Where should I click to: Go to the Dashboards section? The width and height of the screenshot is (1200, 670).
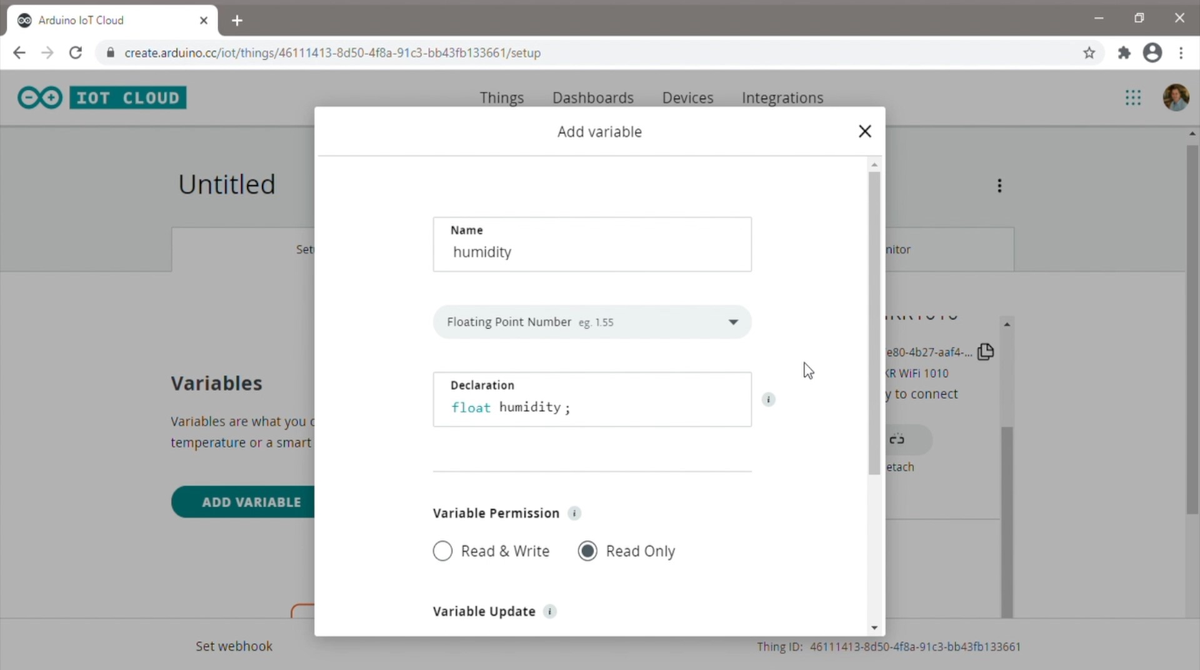592,98
